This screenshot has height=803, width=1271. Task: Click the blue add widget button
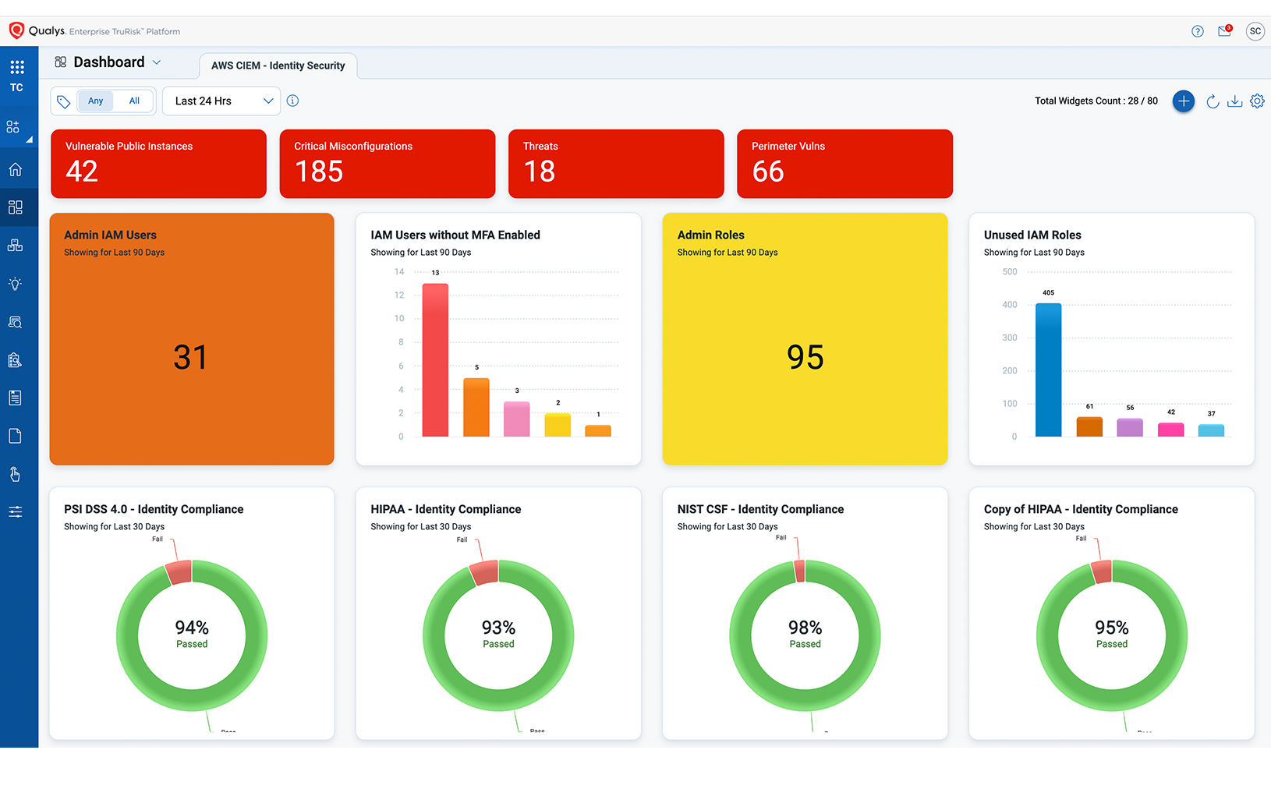[1183, 101]
